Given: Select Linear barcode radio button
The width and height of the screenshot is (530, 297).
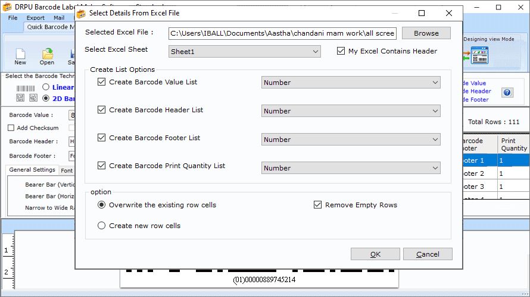Looking at the screenshot, I should [x=46, y=87].
